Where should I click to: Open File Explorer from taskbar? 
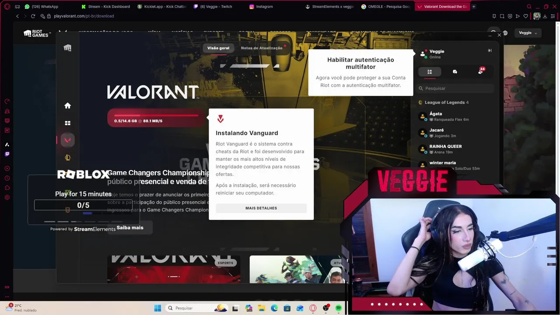tap(262, 308)
